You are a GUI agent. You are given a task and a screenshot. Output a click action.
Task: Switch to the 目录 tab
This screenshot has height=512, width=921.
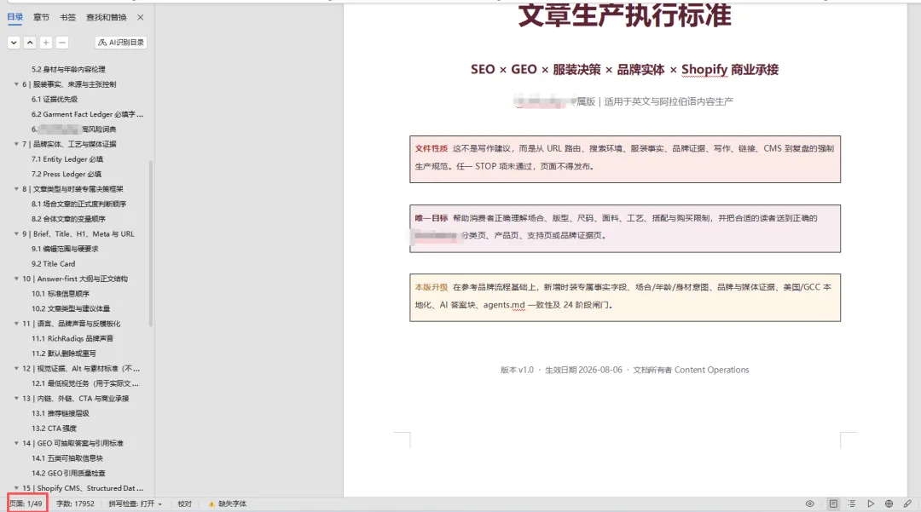(x=15, y=18)
